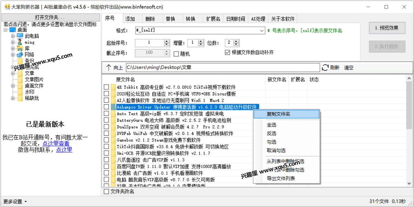Check the box for TikTok抖音国际版 row
414x207 pixels.
tap(106, 147)
